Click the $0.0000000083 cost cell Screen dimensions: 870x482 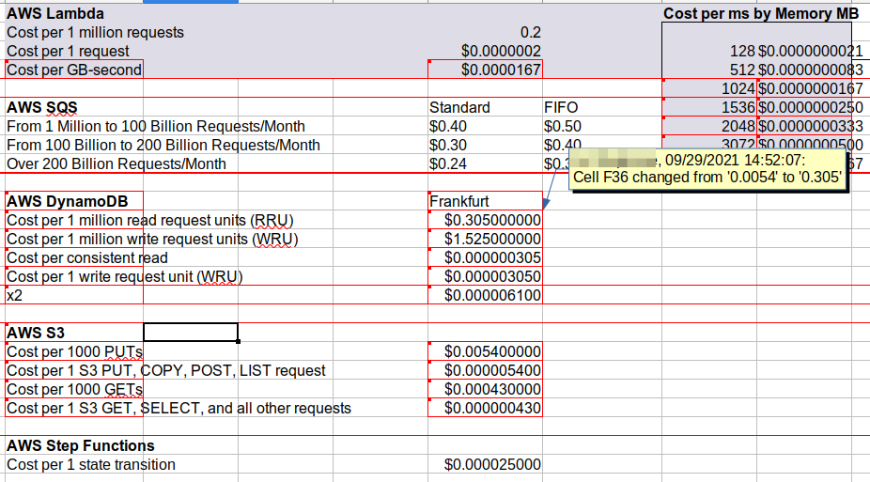(x=811, y=70)
